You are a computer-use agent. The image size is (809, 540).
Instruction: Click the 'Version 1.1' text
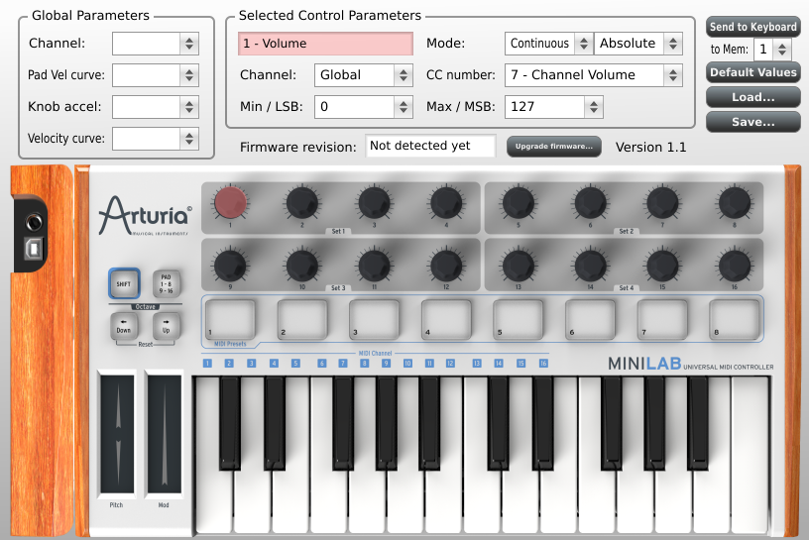point(650,148)
